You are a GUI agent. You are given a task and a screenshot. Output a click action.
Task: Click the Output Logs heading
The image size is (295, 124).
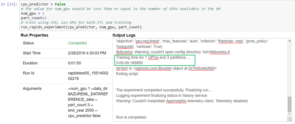coord(124,35)
